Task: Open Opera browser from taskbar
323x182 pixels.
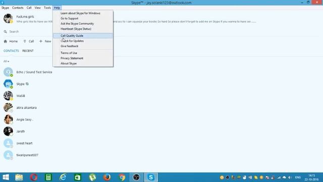Action: (x=34, y=177)
